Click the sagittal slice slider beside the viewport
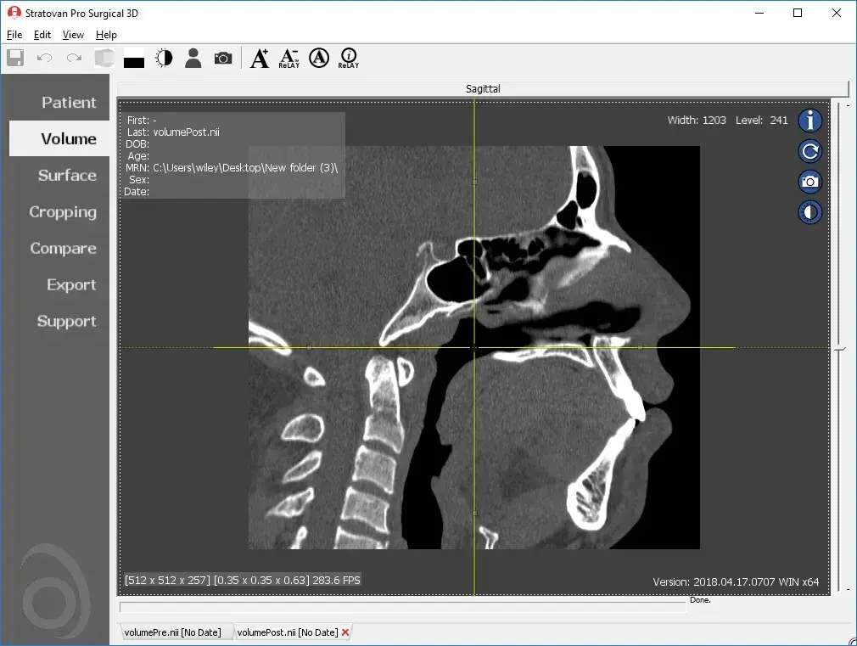 coord(840,347)
